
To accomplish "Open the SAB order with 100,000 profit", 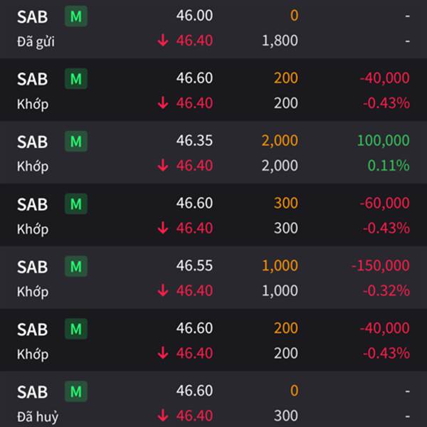I will click(213, 152).
